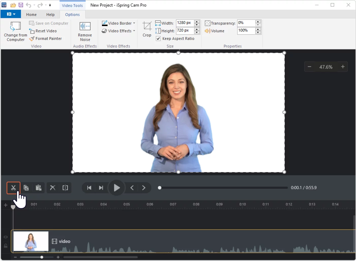Image resolution: width=356 pixels, height=261 pixels.
Task: Click the 47.6% zoom value
Action: pos(326,67)
